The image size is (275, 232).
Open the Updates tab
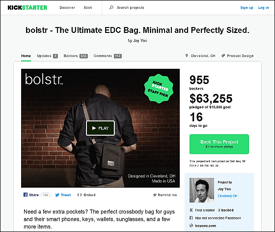pyautogui.click(x=47, y=56)
